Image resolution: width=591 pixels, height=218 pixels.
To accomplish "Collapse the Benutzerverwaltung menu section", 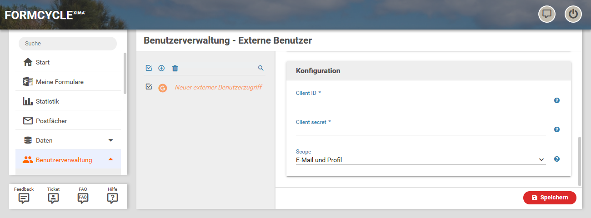I will pos(110,160).
